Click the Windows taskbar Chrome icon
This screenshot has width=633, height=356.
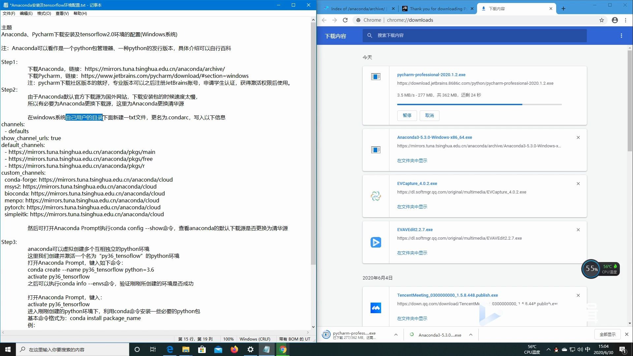click(283, 349)
